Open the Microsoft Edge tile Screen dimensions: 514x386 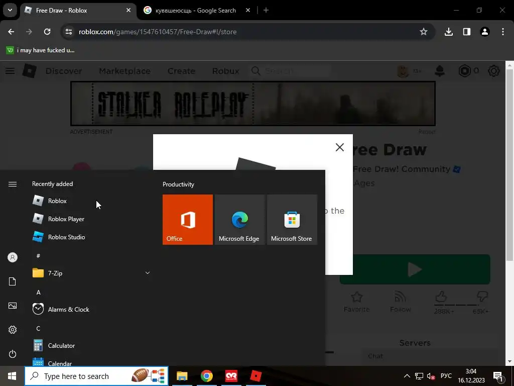click(239, 220)
